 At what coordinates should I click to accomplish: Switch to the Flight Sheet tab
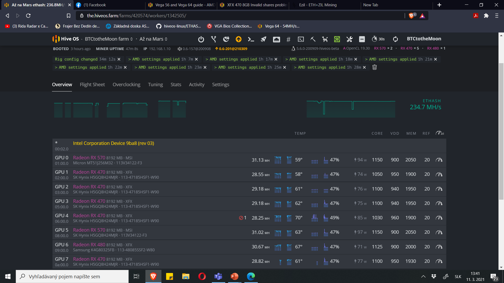(92, 85)
